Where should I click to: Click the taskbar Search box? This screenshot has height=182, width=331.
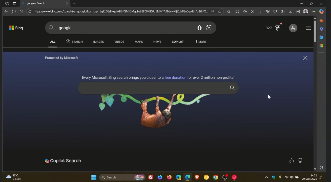123,177
